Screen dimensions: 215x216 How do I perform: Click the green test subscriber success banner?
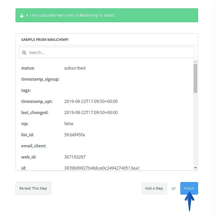pos(107,15)
